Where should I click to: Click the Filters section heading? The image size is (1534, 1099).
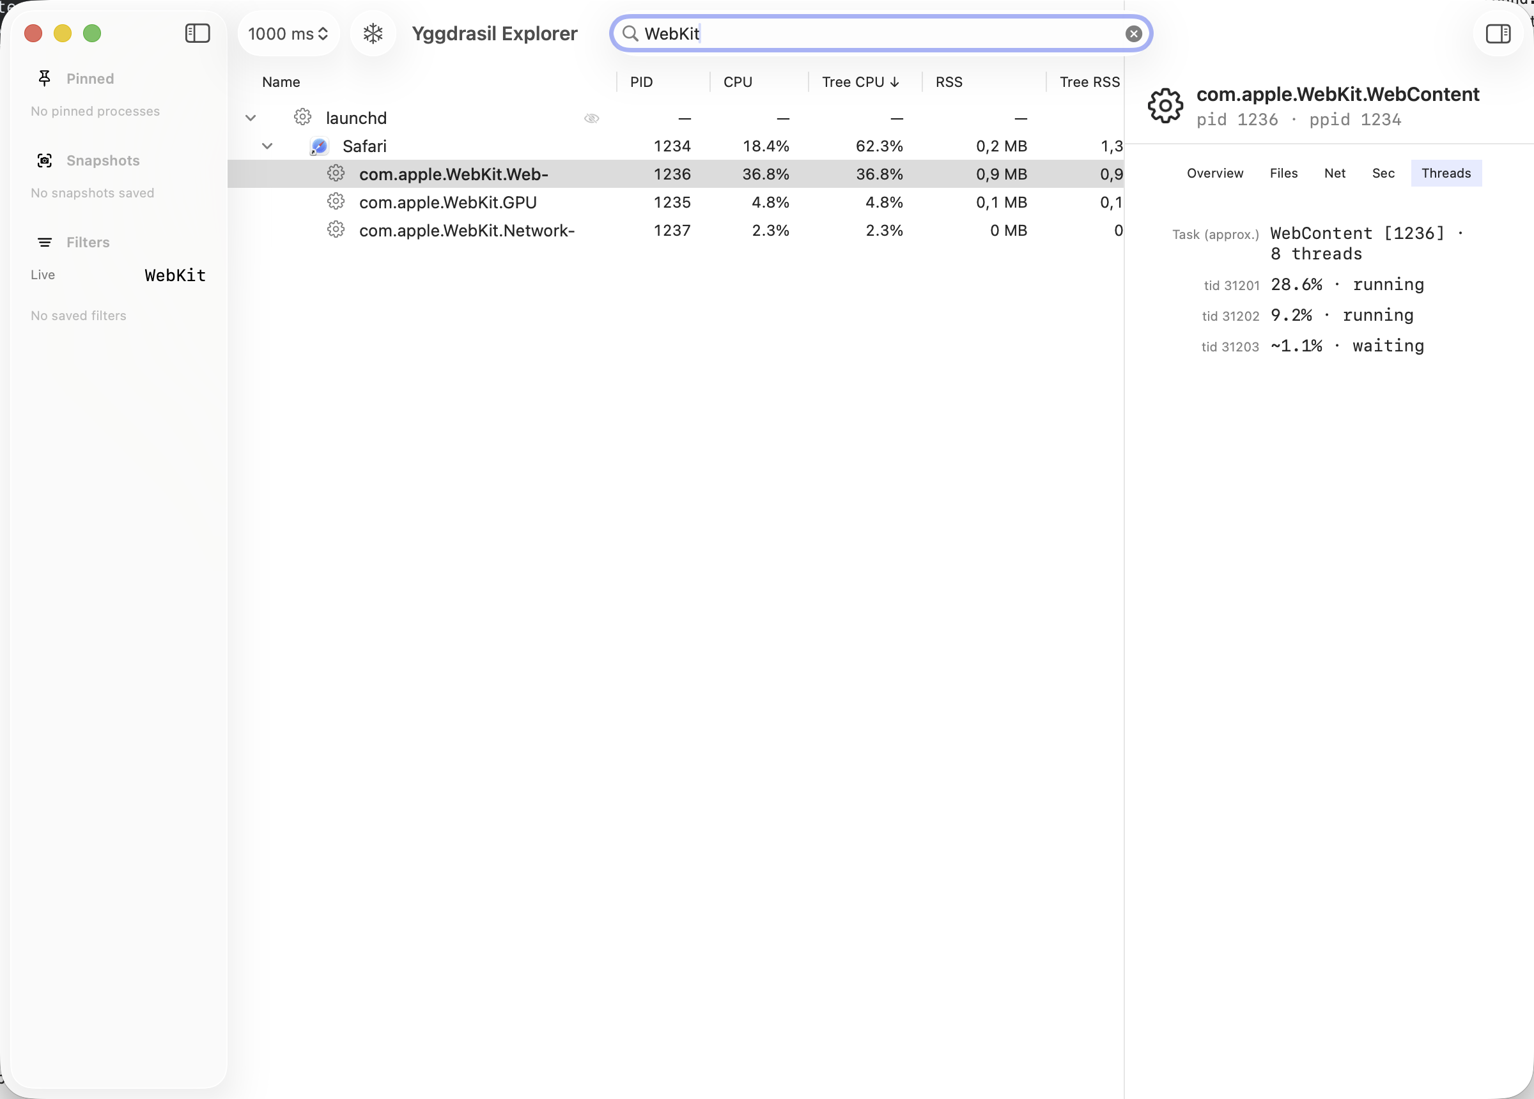pyautogui.click(x=88, y=242)
